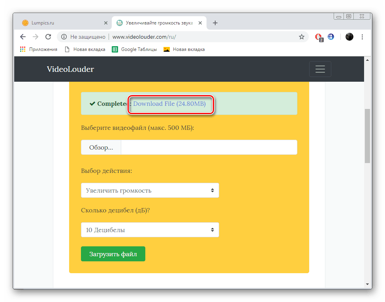Click the address bar URL
The image size is (385, 302).
click(144, 37)
